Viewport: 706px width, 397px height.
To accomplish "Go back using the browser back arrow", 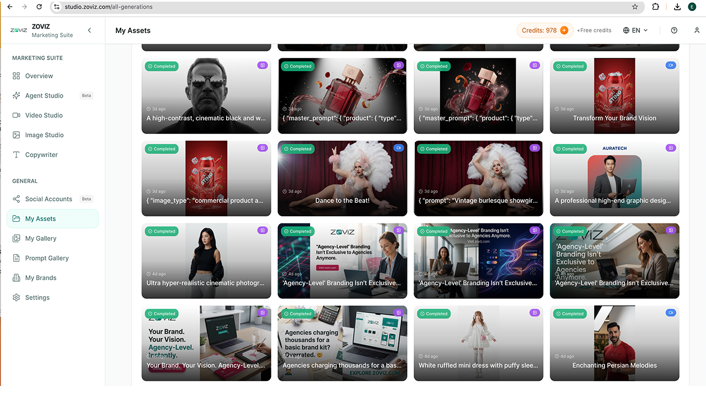I will pyautogui.click(x=9, y=7).
